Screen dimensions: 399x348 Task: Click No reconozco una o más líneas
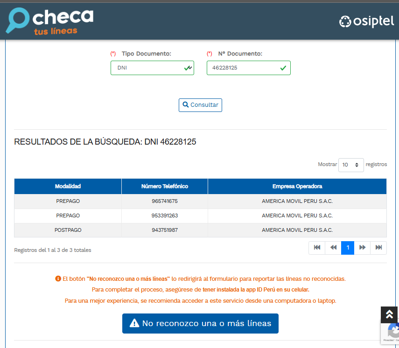click(x=200, y=323)
